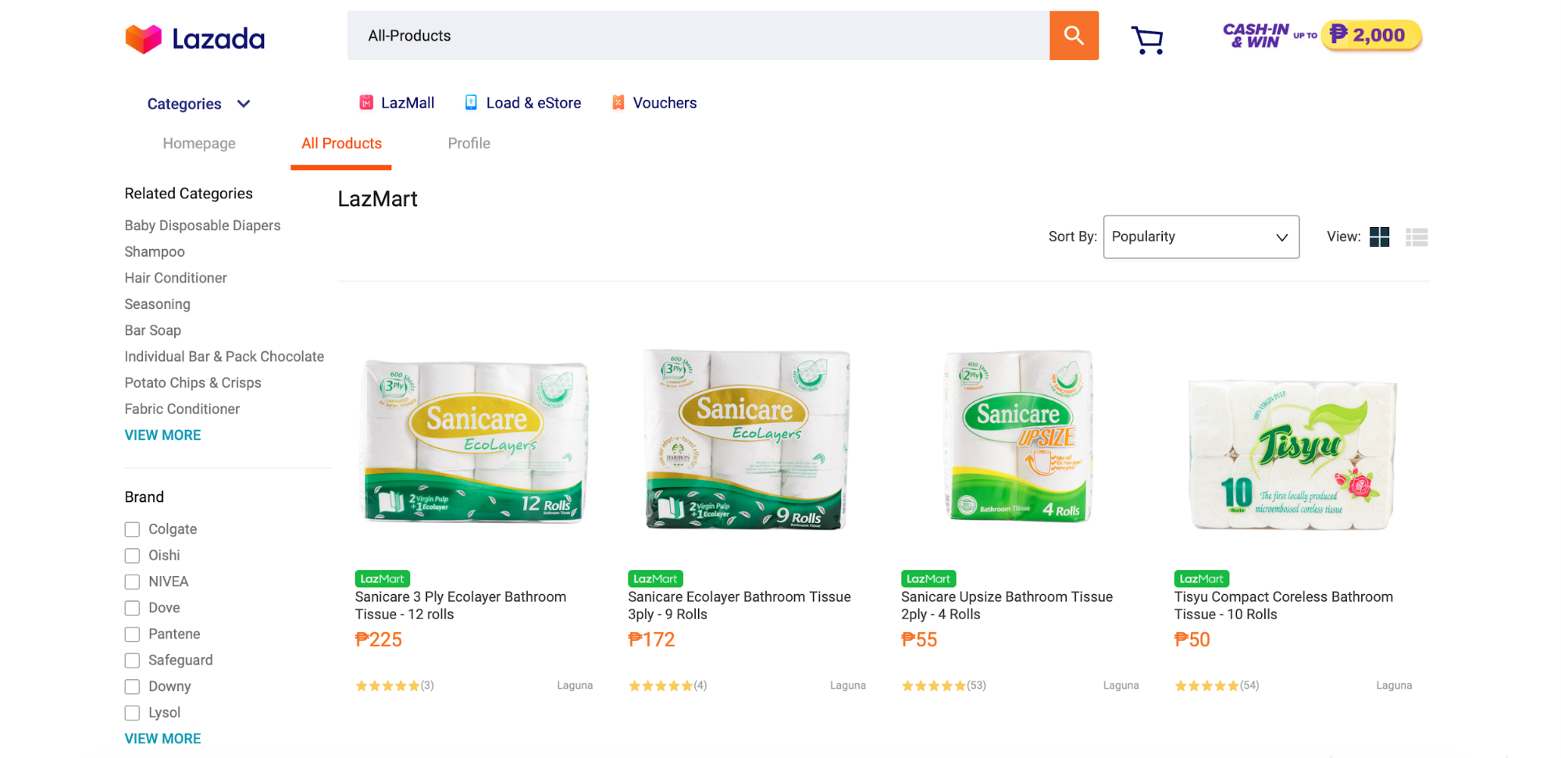Check the Colgate brand filter
The width and height of the screenshot is (1561, 758).
[132, 529]
